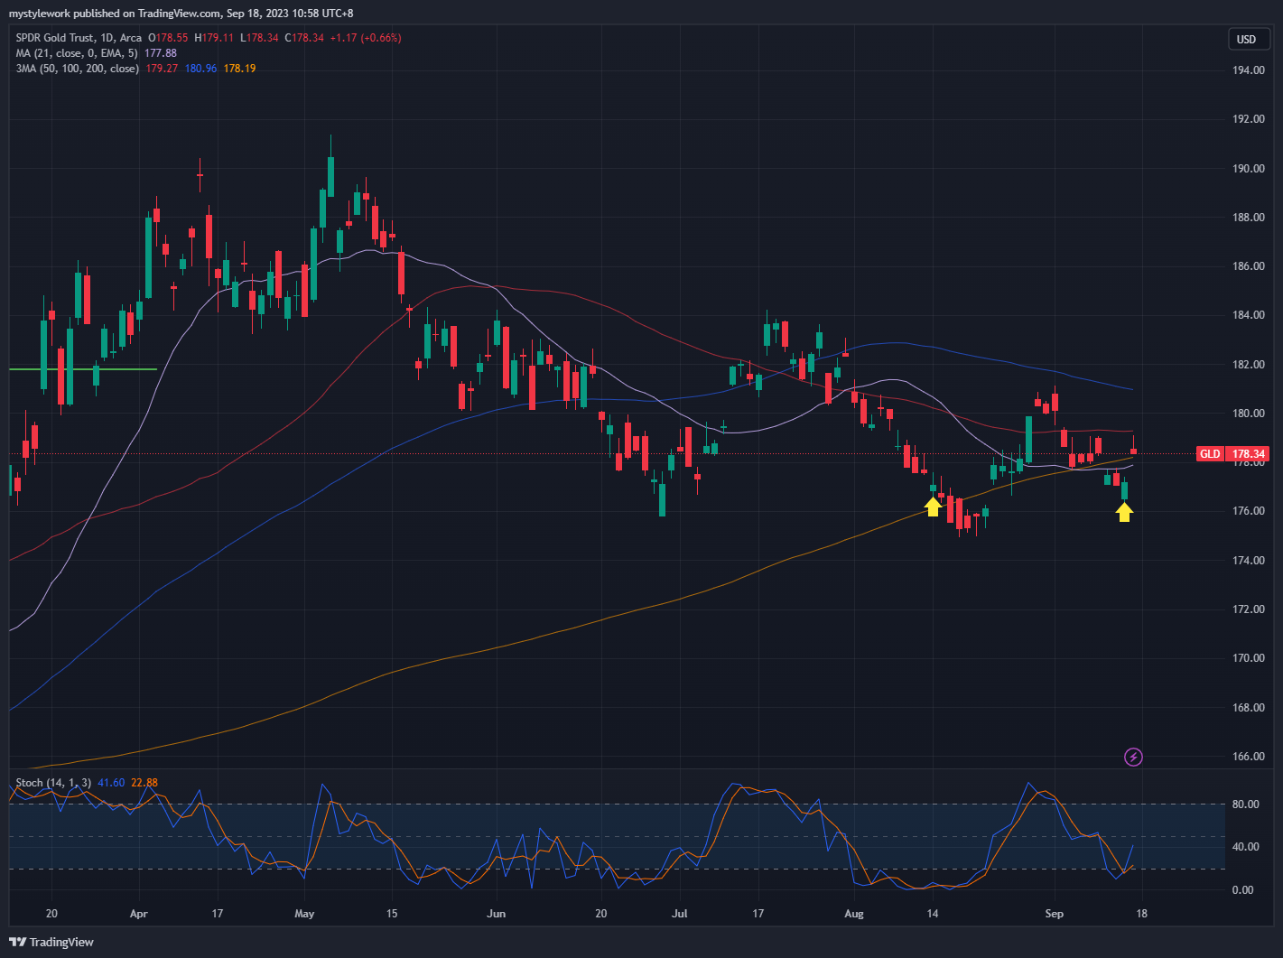Click the 177.88 MA value
This screenshot has height=958, width=1283.
[x=161, y=53]
